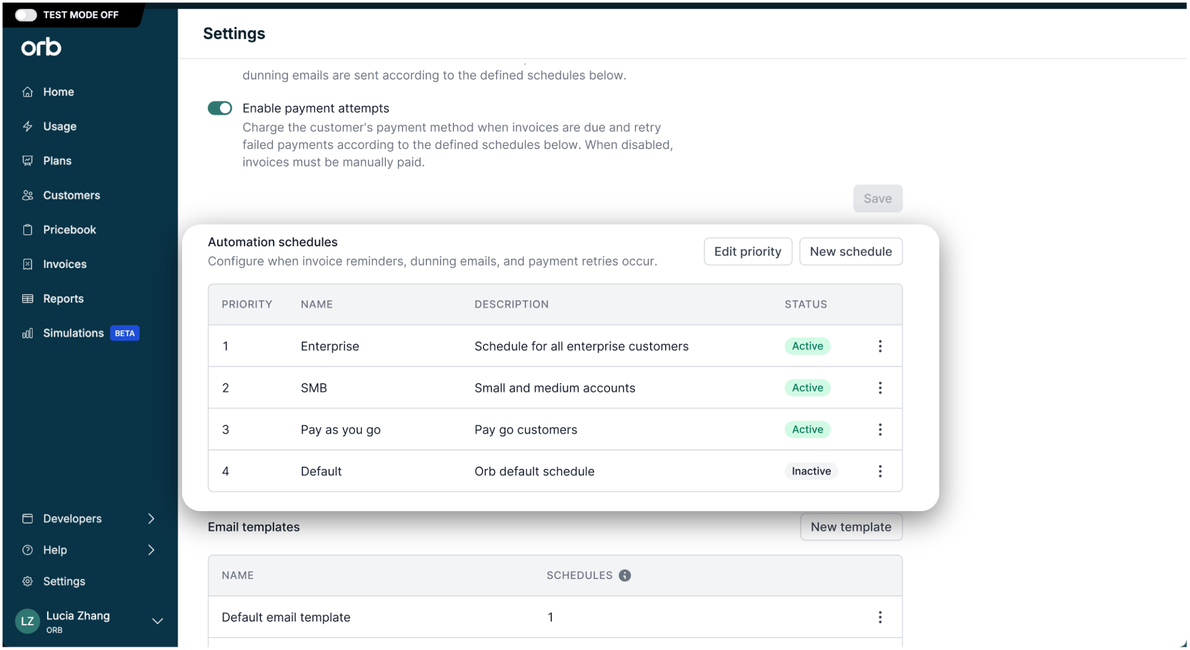1190x650 pixels.
Task: Click the Pricebook clipboard icon
Action: point(28,230)
